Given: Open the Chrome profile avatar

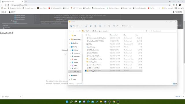Looking at the screenshot, I should pos(180,5).
